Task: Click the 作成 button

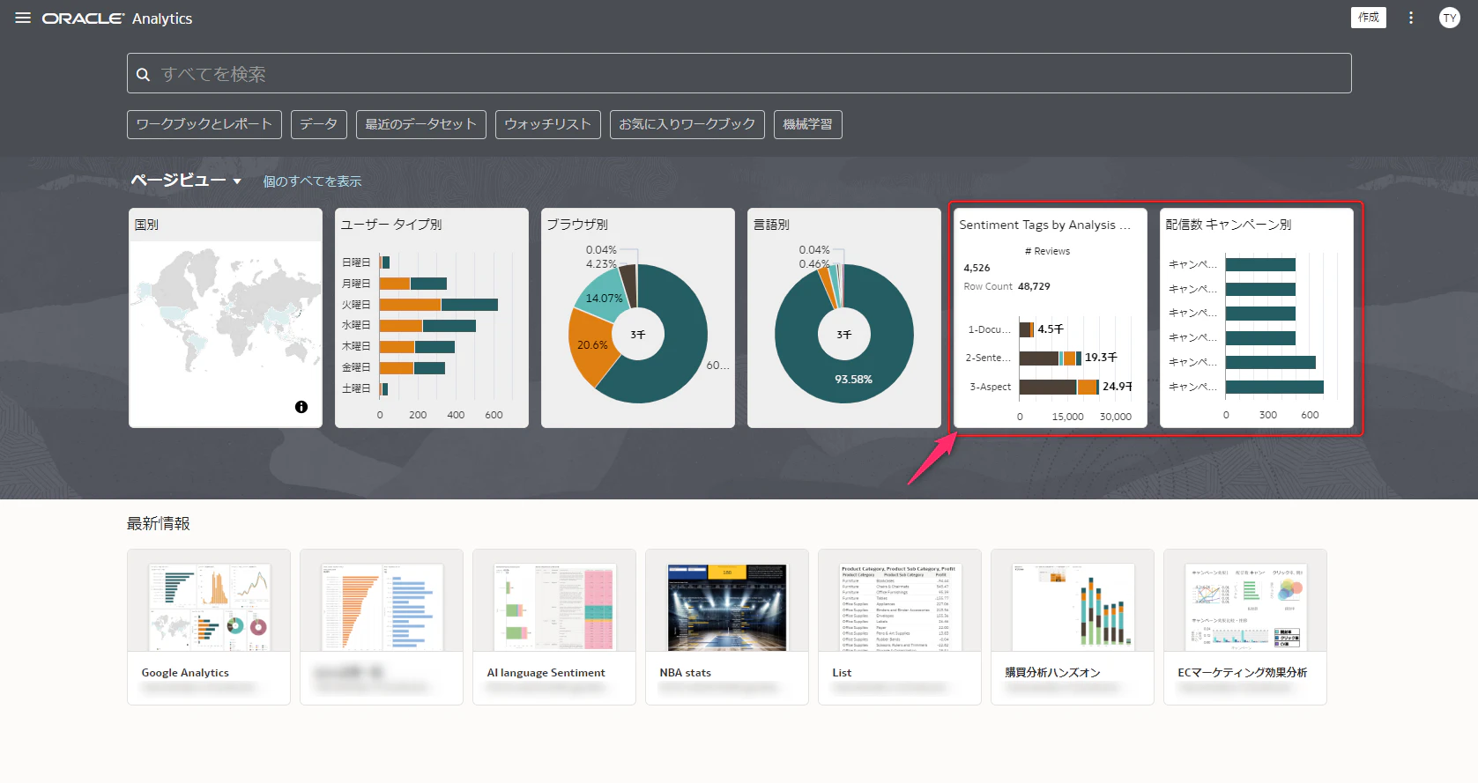Action: tap(1368, 18)
